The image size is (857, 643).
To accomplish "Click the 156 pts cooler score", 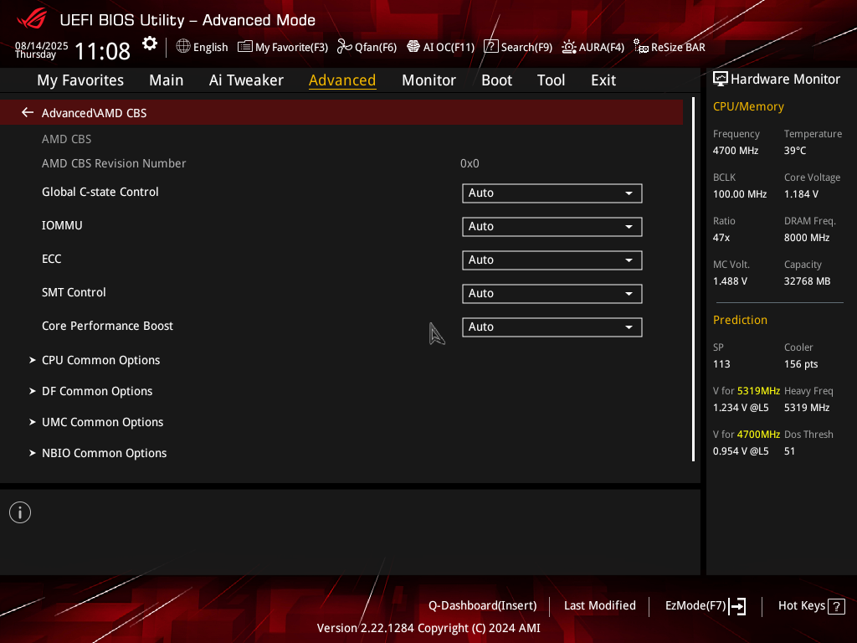I will (801, 364).
